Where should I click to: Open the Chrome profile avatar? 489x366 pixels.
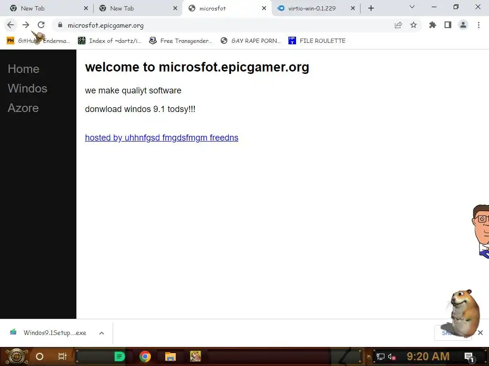[463, 25]
